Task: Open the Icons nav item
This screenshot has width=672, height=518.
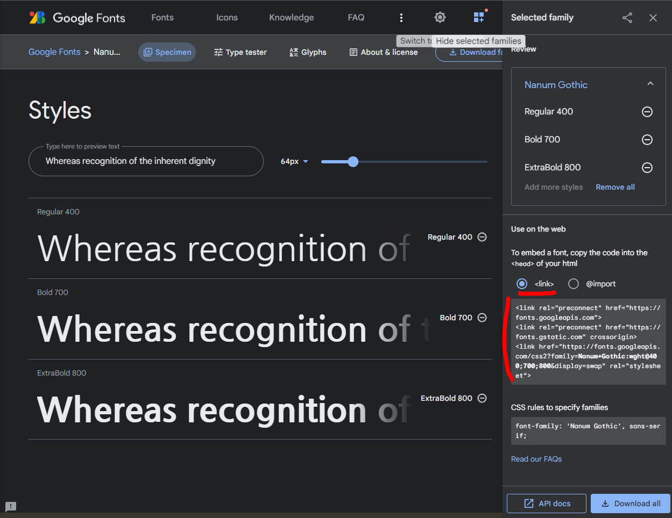Action: pos(227,18)
